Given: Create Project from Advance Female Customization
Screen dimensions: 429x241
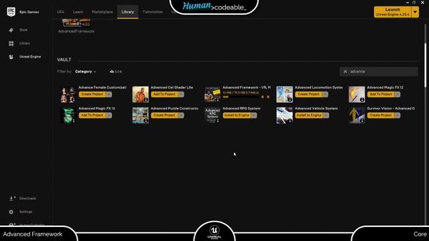Looking at the screenshot, I should (93, 94).
